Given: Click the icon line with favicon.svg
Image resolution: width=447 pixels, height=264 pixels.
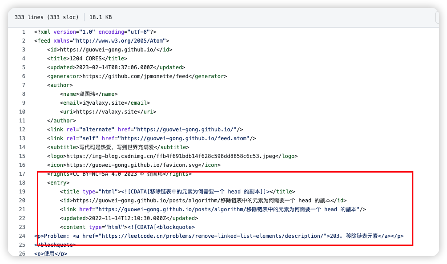Looking at the screenshot, I should 134,165.
